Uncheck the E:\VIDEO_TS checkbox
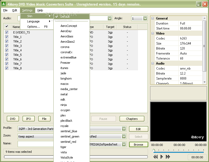209x162 pixels. pos(7,32)
